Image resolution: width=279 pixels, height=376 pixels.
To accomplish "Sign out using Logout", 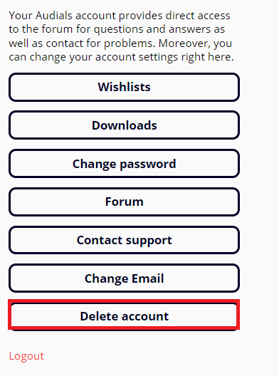I will pyautogui.click(x=26, y=356).
